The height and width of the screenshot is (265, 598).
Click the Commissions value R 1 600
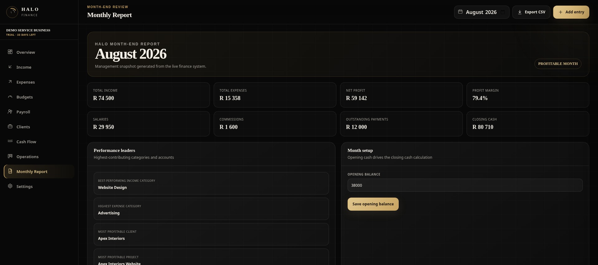[229, 127]
